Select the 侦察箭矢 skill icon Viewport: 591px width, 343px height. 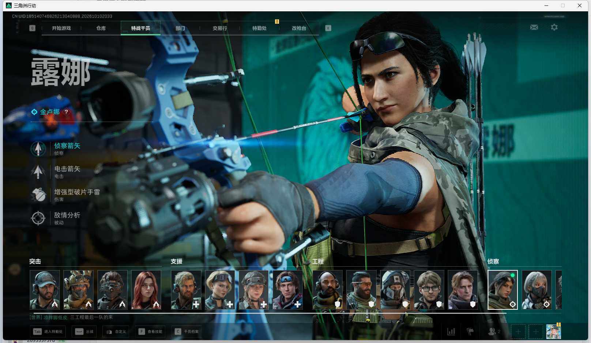38,149
